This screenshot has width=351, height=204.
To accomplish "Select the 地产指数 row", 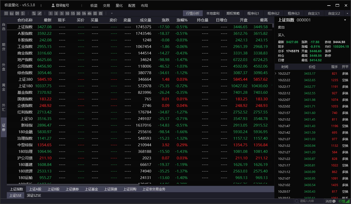I will tap(139, 60).
